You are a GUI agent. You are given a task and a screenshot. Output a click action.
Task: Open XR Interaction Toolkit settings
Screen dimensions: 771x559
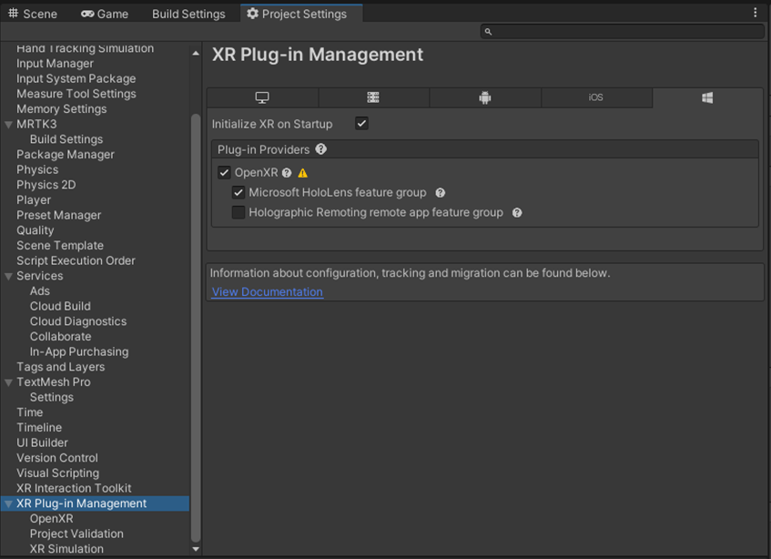coord(74,489)
